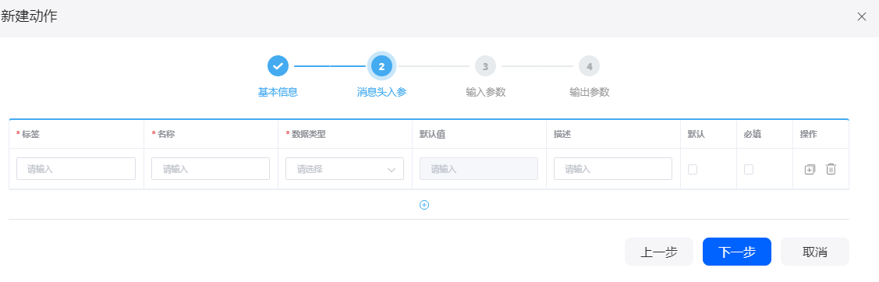Select the 数据类型 column header
879x282 pixels.
pyautogui.click(x=308, y=134)
